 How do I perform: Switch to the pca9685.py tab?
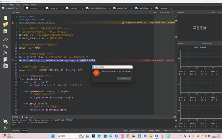[143, 8]
